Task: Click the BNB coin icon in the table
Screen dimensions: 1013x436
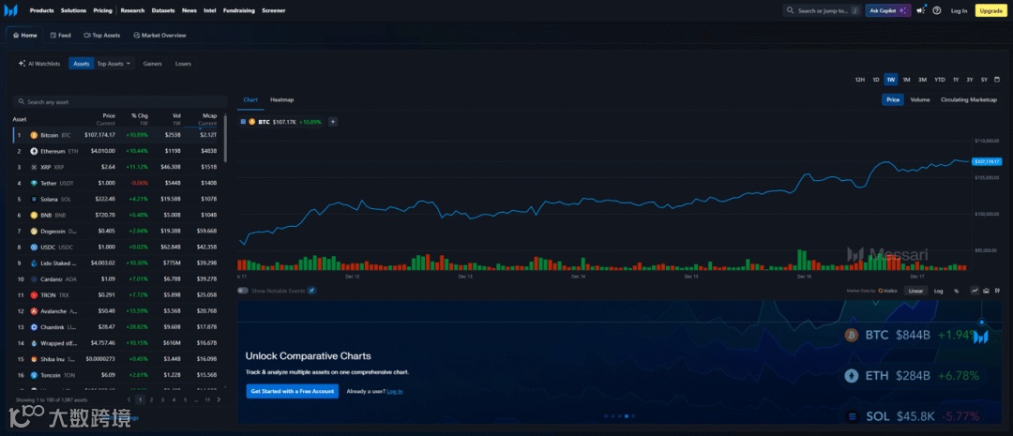Action: point(35,215)
